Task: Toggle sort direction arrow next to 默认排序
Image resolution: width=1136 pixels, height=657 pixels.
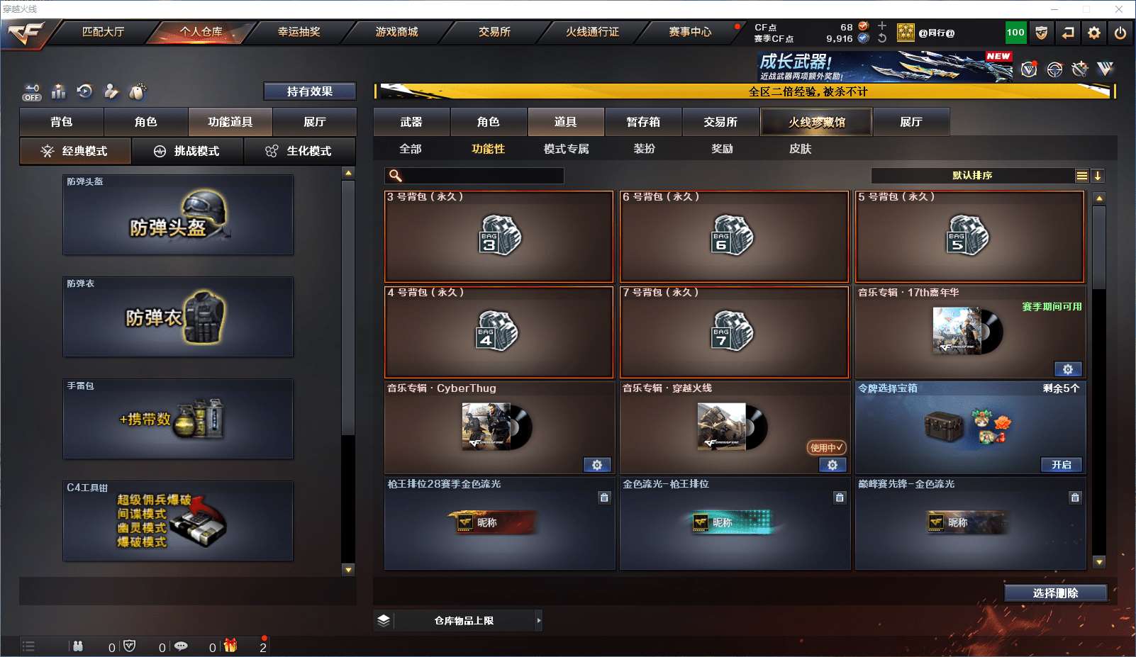Action: coord(1098,176)
